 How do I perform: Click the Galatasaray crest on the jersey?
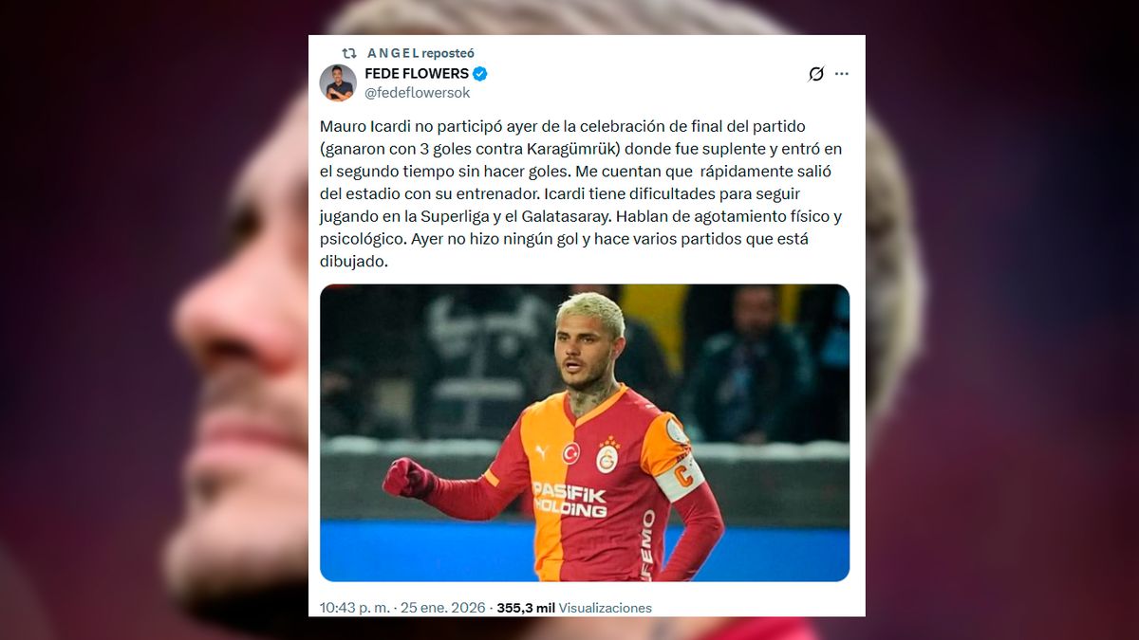[x=607, y=456]
